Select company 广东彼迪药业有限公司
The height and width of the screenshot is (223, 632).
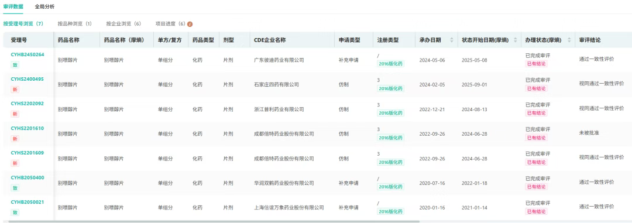pos(279,60)
